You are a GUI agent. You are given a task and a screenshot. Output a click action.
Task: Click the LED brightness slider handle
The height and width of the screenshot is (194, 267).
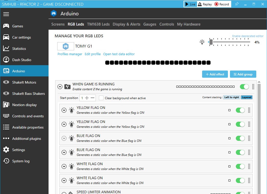(211, 42)
